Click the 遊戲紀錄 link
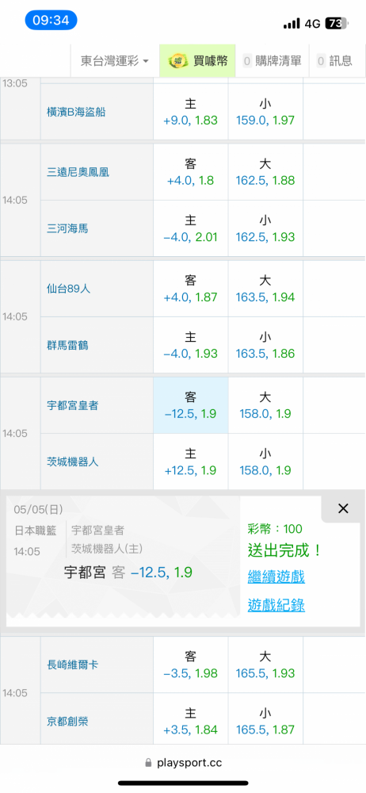Viewport: 366px width, 793px height. point(276,605)
